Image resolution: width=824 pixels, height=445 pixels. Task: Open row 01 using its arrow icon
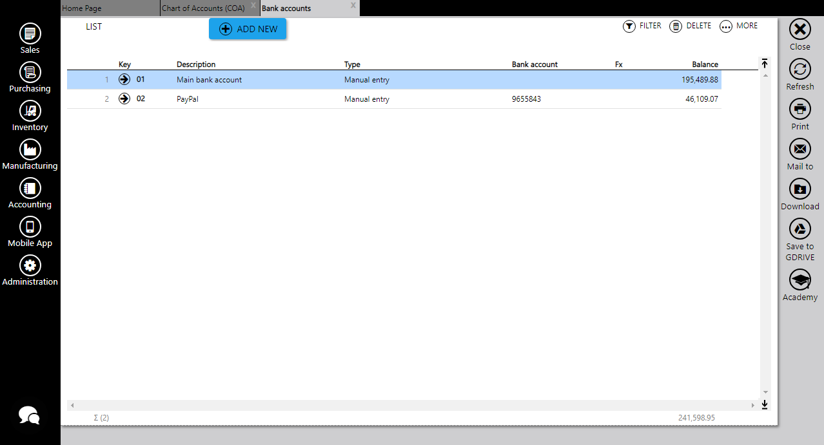coord(124,80)
